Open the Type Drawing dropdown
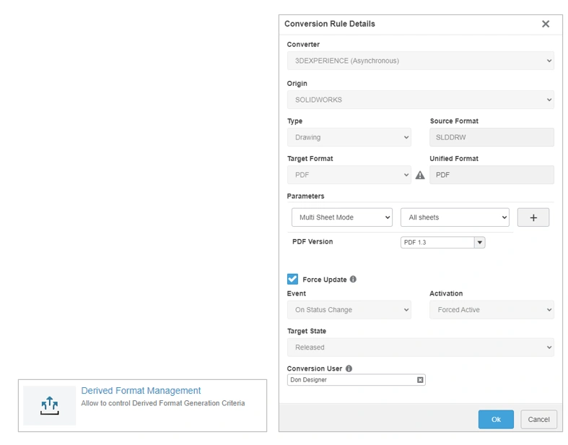Image resolution: width=568 pixels, height=445 pixels. click(349, 137)
